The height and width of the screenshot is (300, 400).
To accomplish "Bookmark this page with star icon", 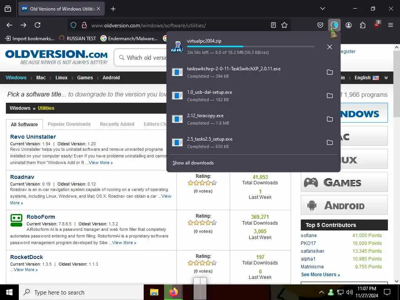I will pyautogui.click(x=284, y=25).
